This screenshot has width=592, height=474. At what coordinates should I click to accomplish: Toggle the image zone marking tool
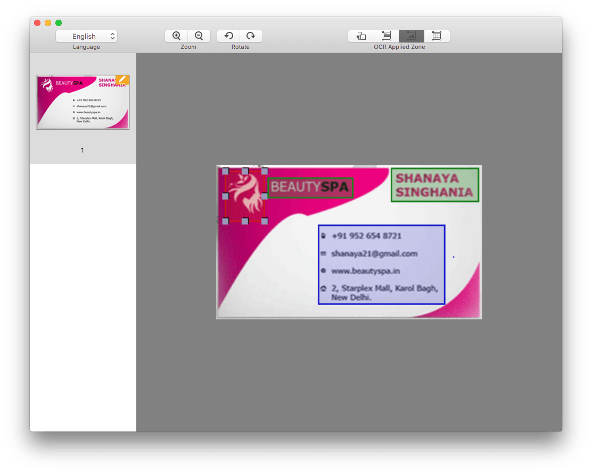coord(412,36)
